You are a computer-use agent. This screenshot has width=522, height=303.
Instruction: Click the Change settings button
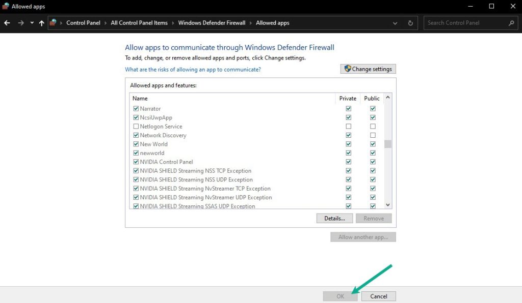[368, 69]
